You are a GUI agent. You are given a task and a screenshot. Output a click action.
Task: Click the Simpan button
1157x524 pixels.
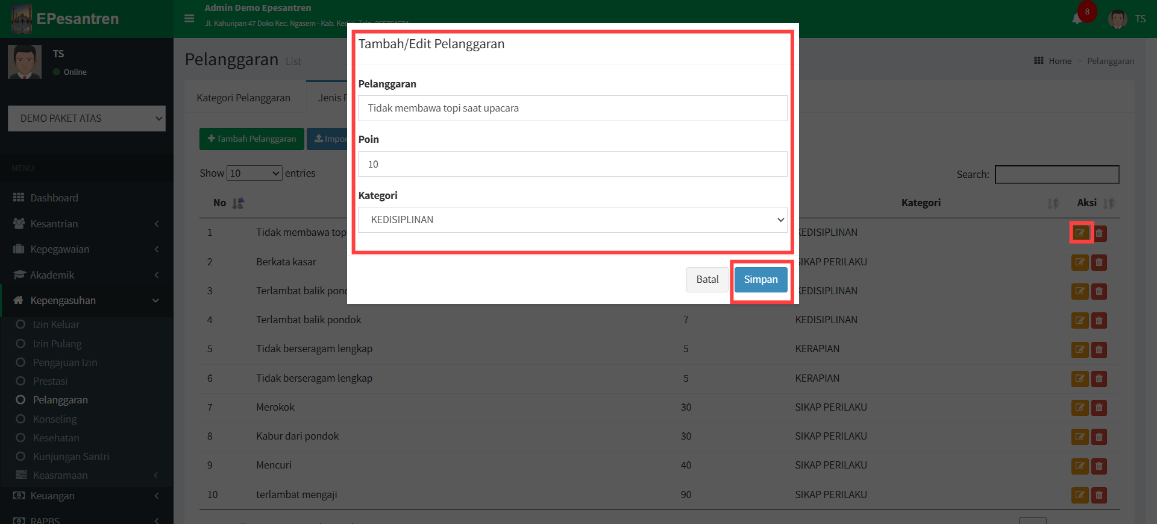click(x=760, y=280)
